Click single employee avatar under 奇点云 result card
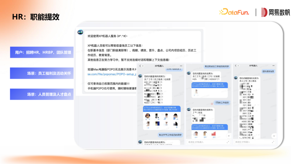The height and width of the screenshot is (164, 291). click(x=196, y=92)
